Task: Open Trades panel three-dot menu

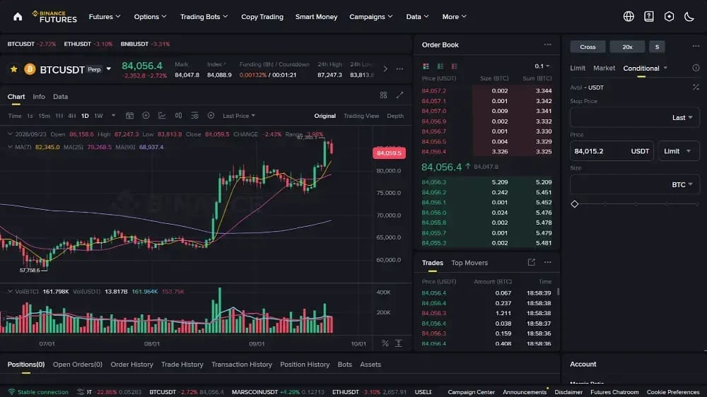Action: tap(547, 262)
